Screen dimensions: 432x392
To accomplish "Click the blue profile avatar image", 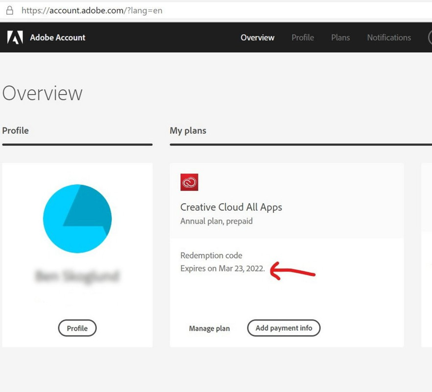I will click(77, 219).
